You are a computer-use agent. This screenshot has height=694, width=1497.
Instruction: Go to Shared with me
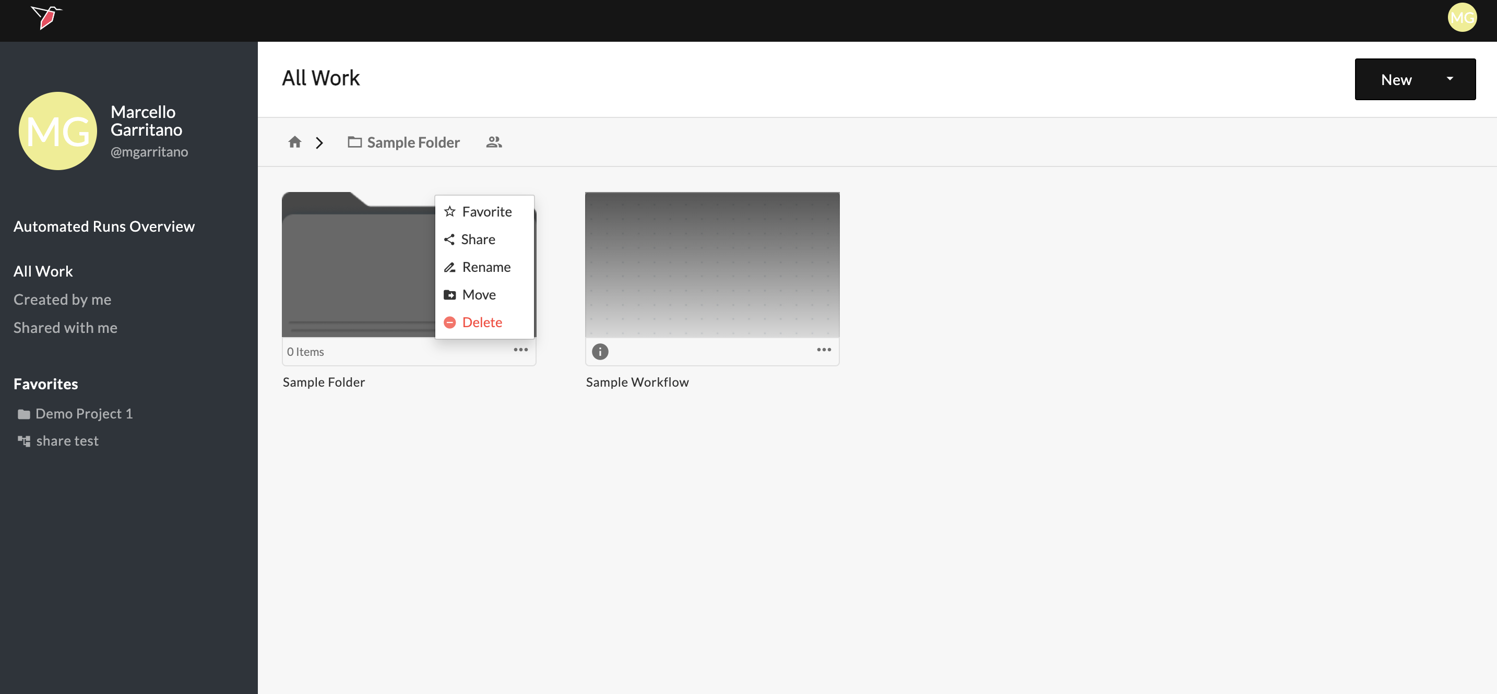[65, 328]
